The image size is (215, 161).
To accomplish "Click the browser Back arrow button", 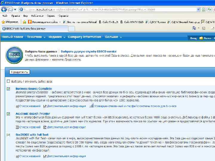I will (4, 10).
